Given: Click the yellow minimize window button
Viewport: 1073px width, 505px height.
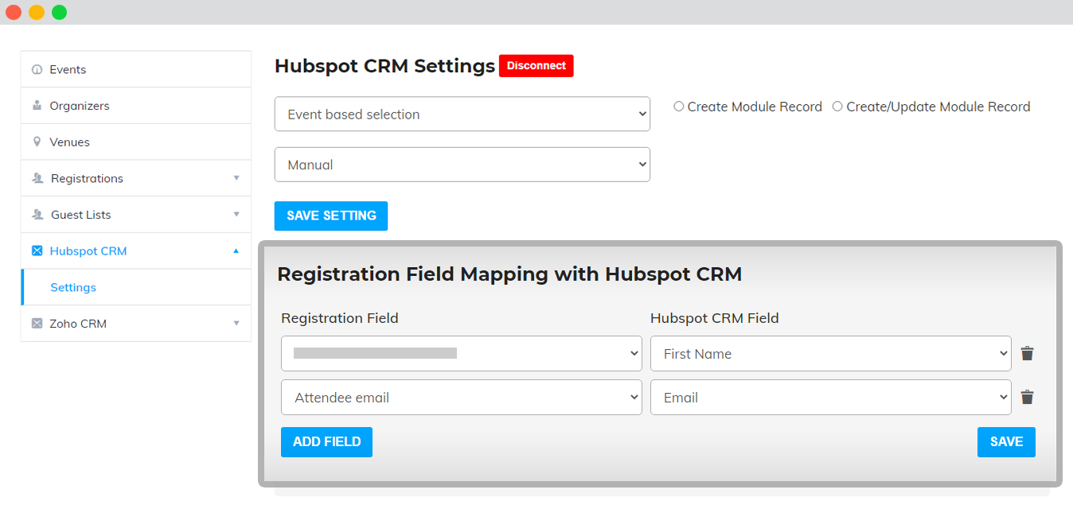Looking at the screenshot, I should [x=37, y=12].
